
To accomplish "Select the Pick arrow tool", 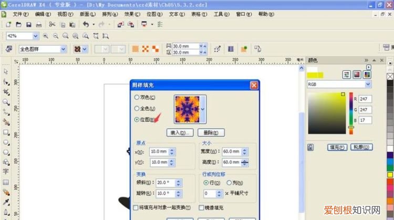I will (x=6, y=72).
